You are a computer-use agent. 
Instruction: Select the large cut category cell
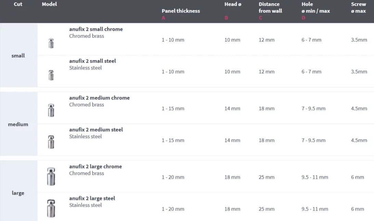click(x=18, y=193)
